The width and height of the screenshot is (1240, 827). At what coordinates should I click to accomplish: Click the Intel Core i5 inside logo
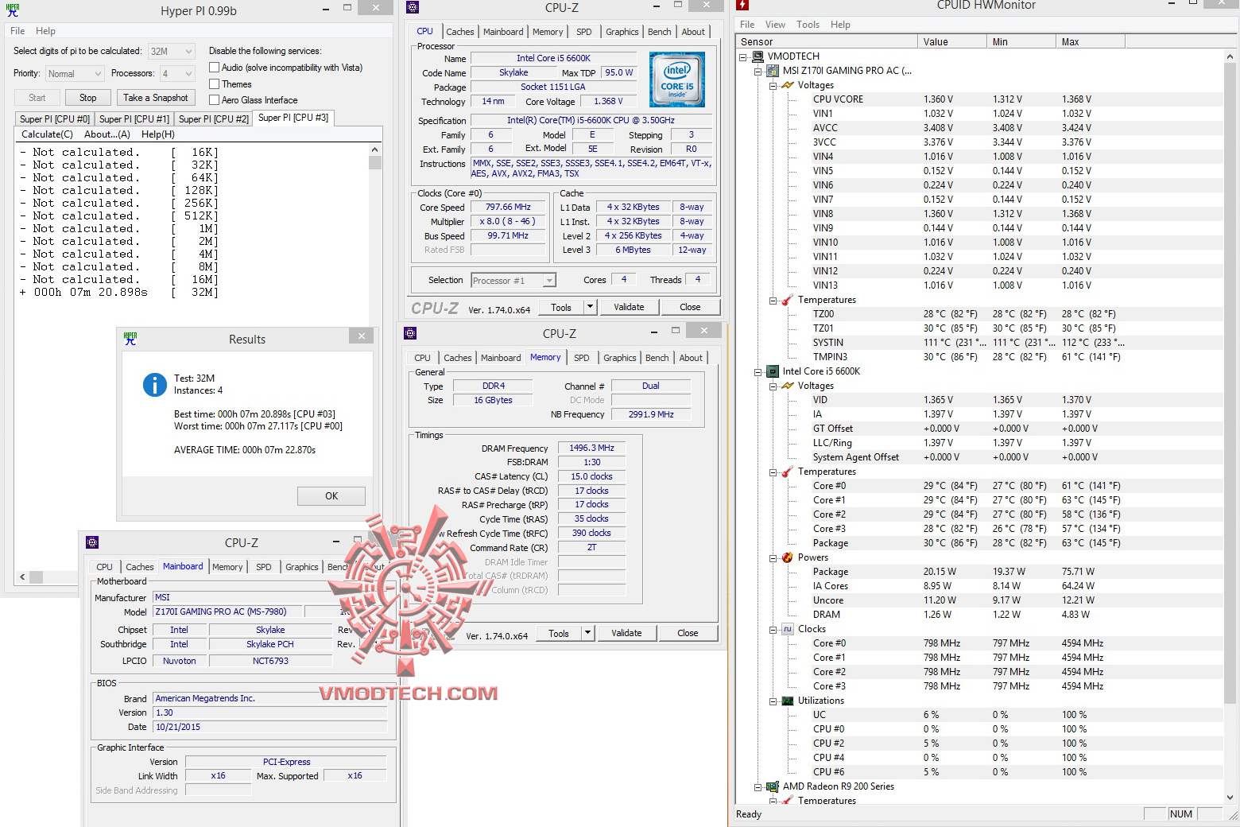tap(677, 80)
